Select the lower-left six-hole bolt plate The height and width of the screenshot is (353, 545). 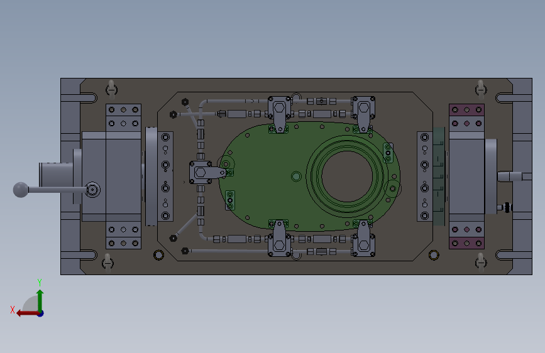click(123, 236)
